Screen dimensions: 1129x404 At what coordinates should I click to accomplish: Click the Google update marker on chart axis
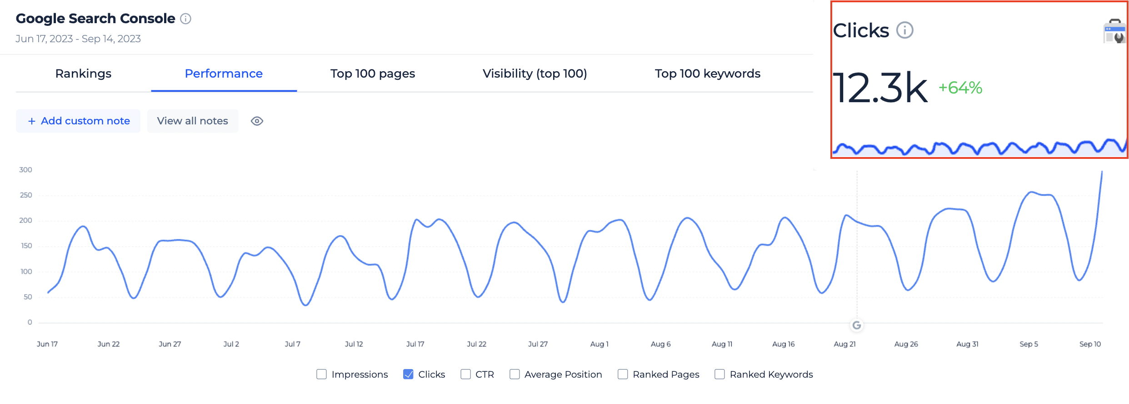coord(857,325)
